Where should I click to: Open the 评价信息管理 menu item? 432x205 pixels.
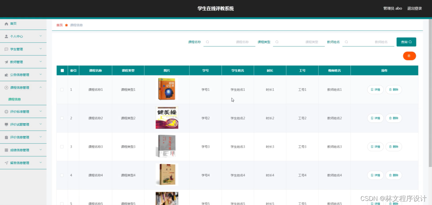tap(20, 137)
